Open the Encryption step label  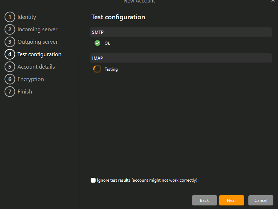(31, 79)
